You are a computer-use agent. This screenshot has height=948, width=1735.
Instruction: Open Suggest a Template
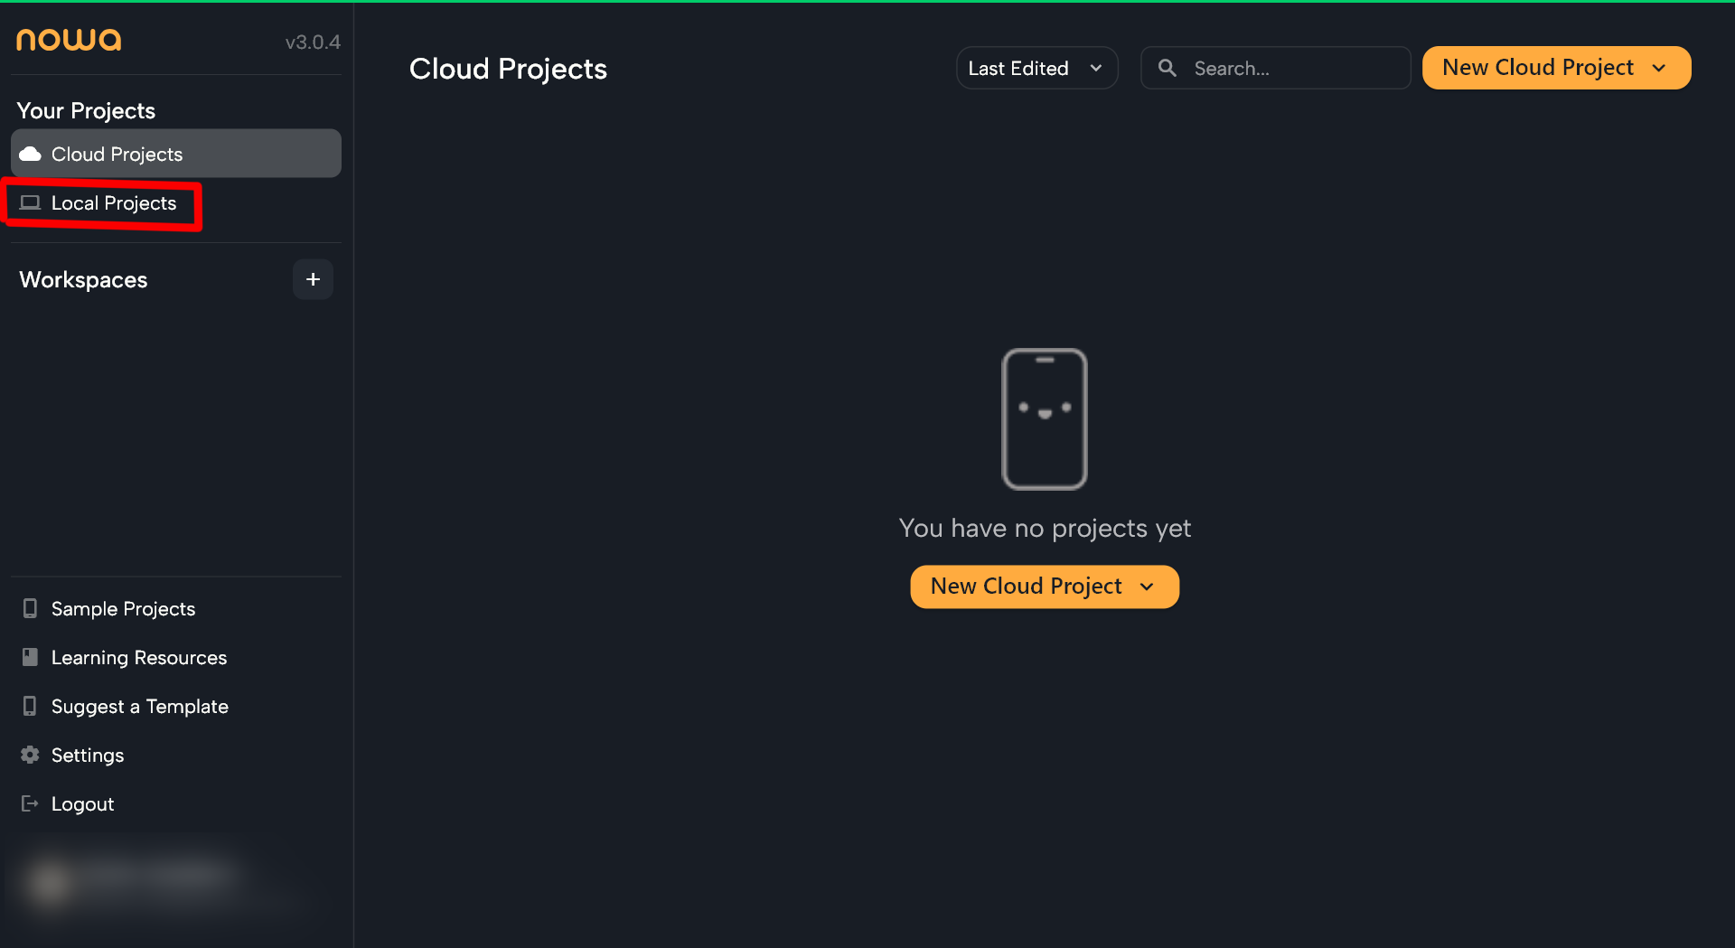[x=139, y=707]
